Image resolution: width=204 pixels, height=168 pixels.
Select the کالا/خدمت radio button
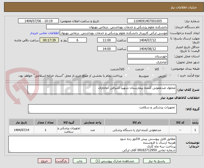tap(129, 69)
